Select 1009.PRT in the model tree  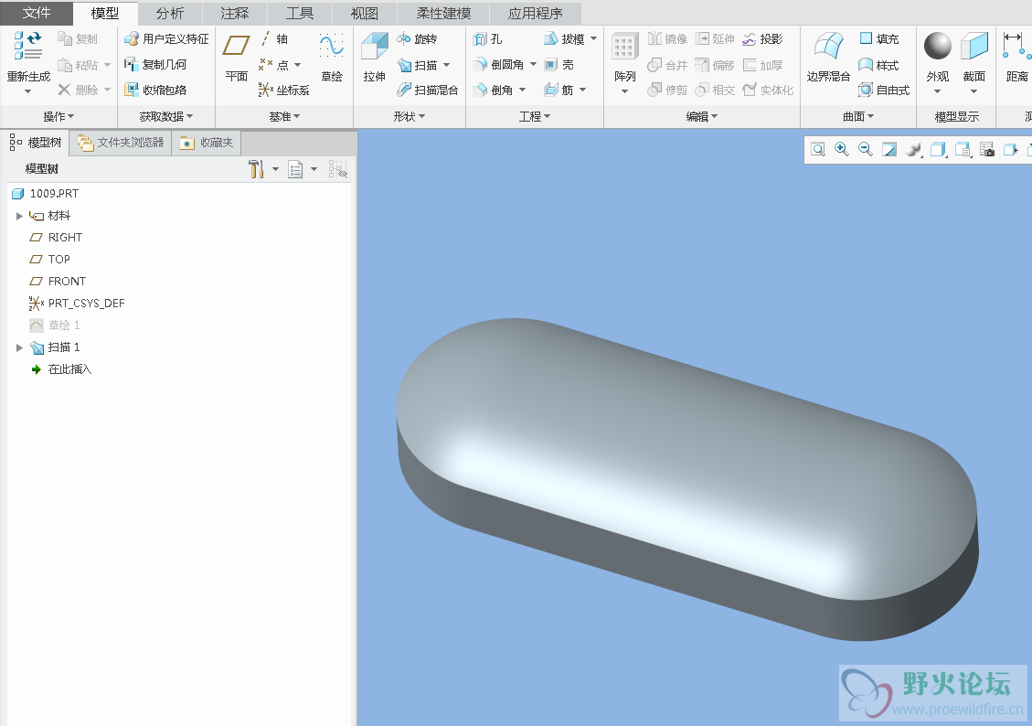46,194
